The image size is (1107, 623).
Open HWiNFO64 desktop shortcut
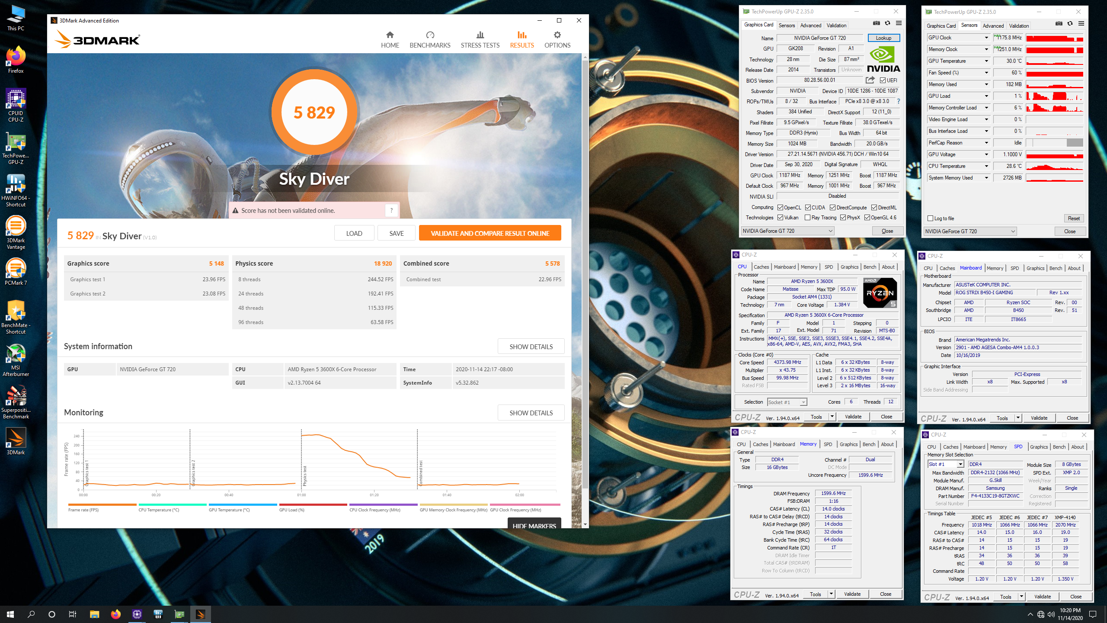tap(16, 190)
